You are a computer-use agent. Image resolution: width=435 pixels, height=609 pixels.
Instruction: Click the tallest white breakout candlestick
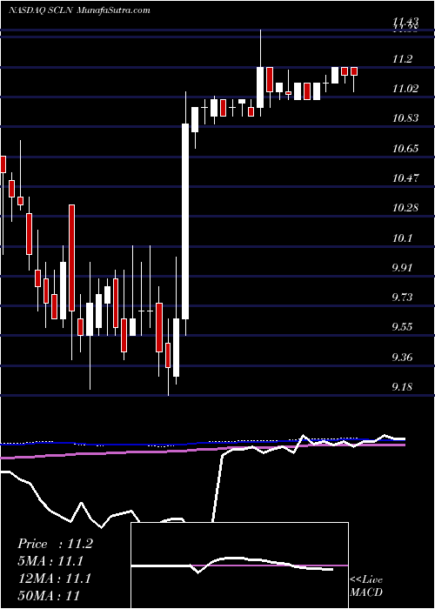(x=185, y=221)
